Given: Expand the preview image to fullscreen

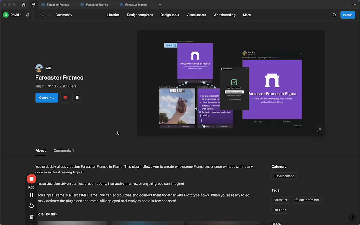Looking at the screenshot, I should (319, 130).
